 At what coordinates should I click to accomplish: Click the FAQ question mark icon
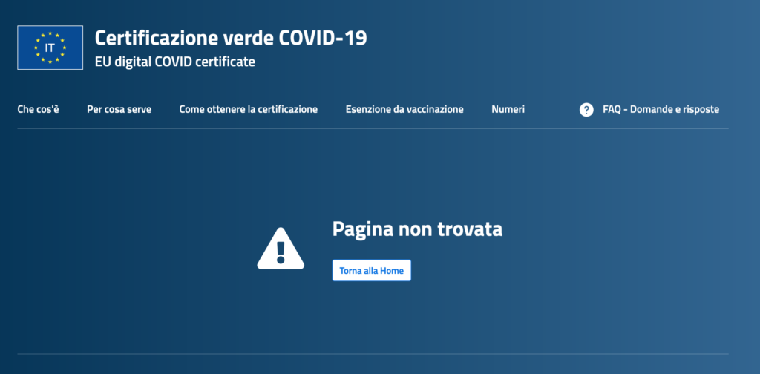coord(586,110)
